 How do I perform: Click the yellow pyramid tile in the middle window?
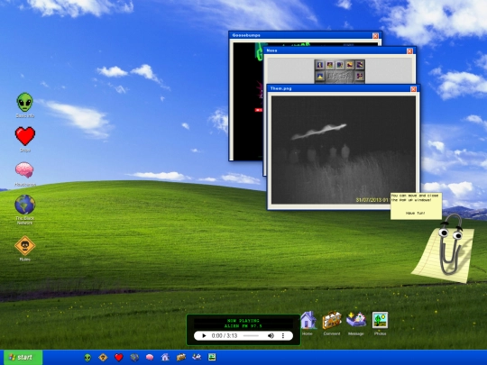(320, 76)
